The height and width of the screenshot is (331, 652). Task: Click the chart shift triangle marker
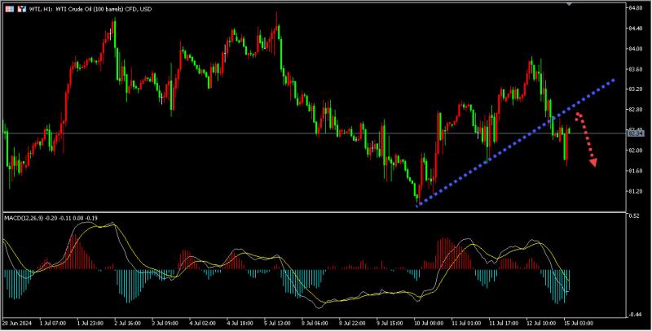tap(569, 4)
